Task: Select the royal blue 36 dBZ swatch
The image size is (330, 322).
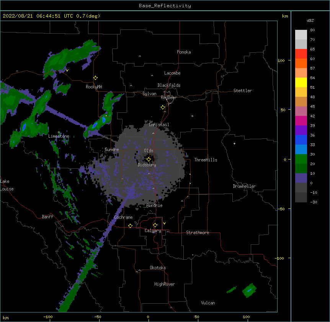Action: (301, 140)
